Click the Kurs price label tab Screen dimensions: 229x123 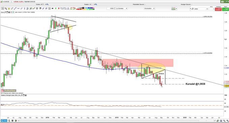pos(2,12)
